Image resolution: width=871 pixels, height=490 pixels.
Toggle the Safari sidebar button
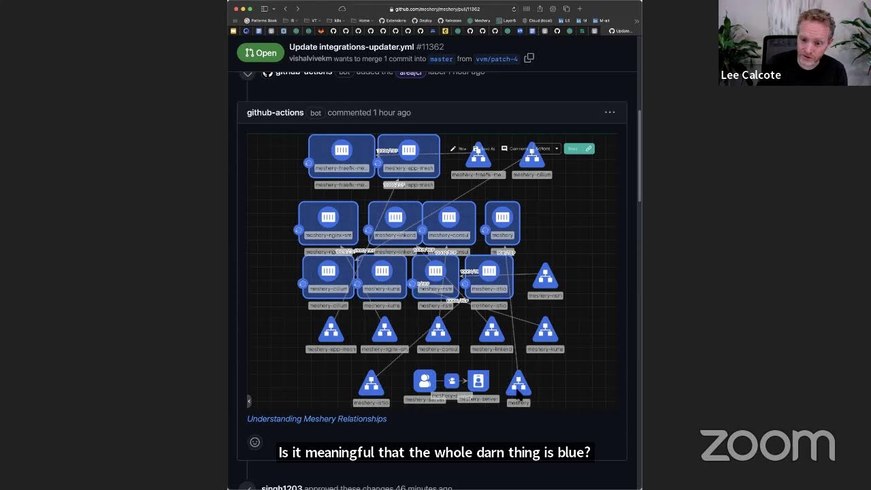click(264, 9)
